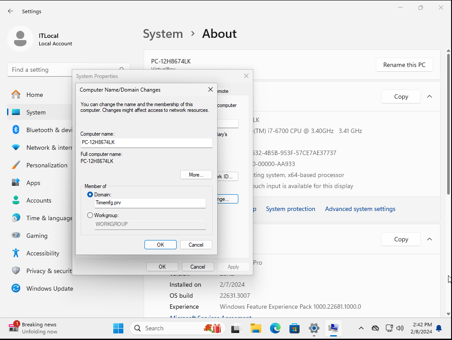Open the notification bell in the tray

(x=439, y=328)
